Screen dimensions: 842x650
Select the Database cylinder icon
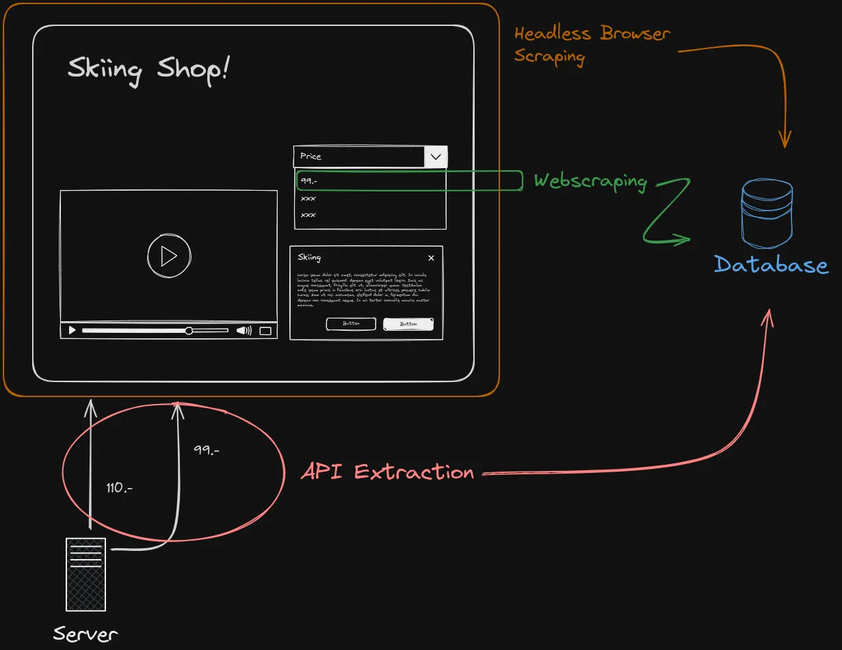(765, 212)
